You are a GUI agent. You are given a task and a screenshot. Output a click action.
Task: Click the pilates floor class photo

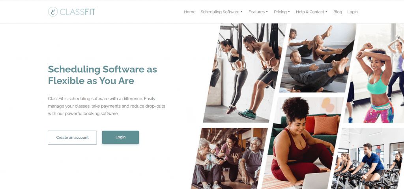pyautogui.click(x=318, y=58)
